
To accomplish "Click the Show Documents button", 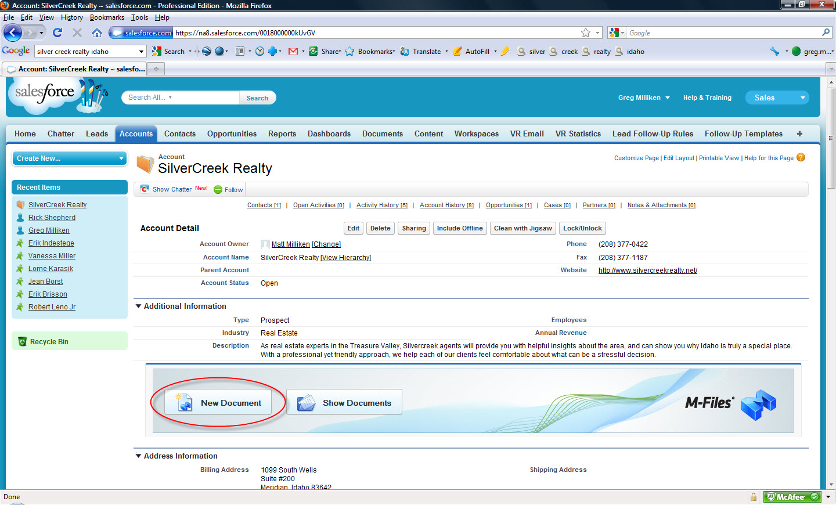I will [x=344, y=403].
